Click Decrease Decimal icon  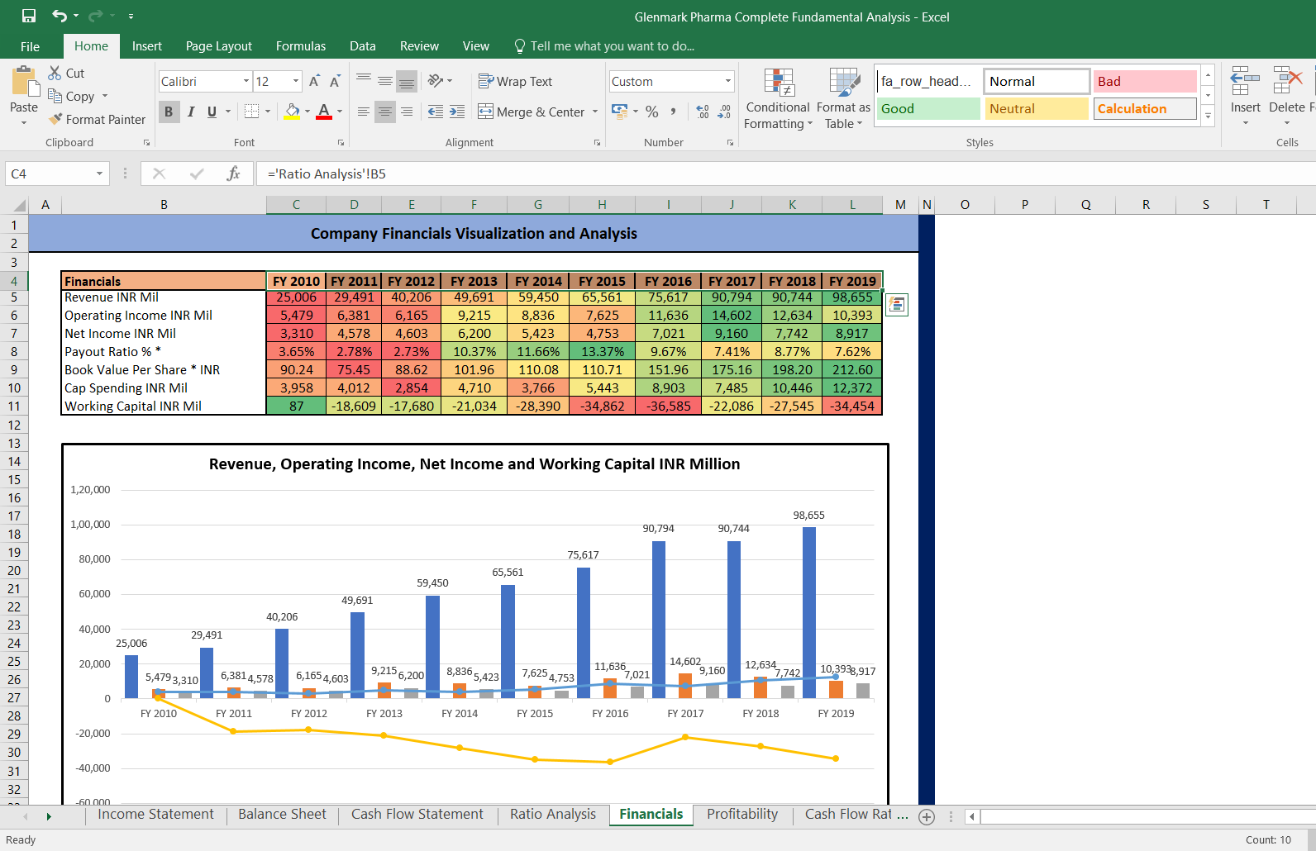point(724,112)
